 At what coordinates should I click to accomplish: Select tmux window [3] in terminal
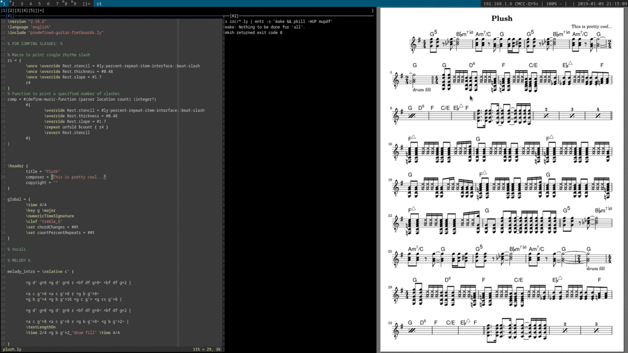click(x=18, y=10)
